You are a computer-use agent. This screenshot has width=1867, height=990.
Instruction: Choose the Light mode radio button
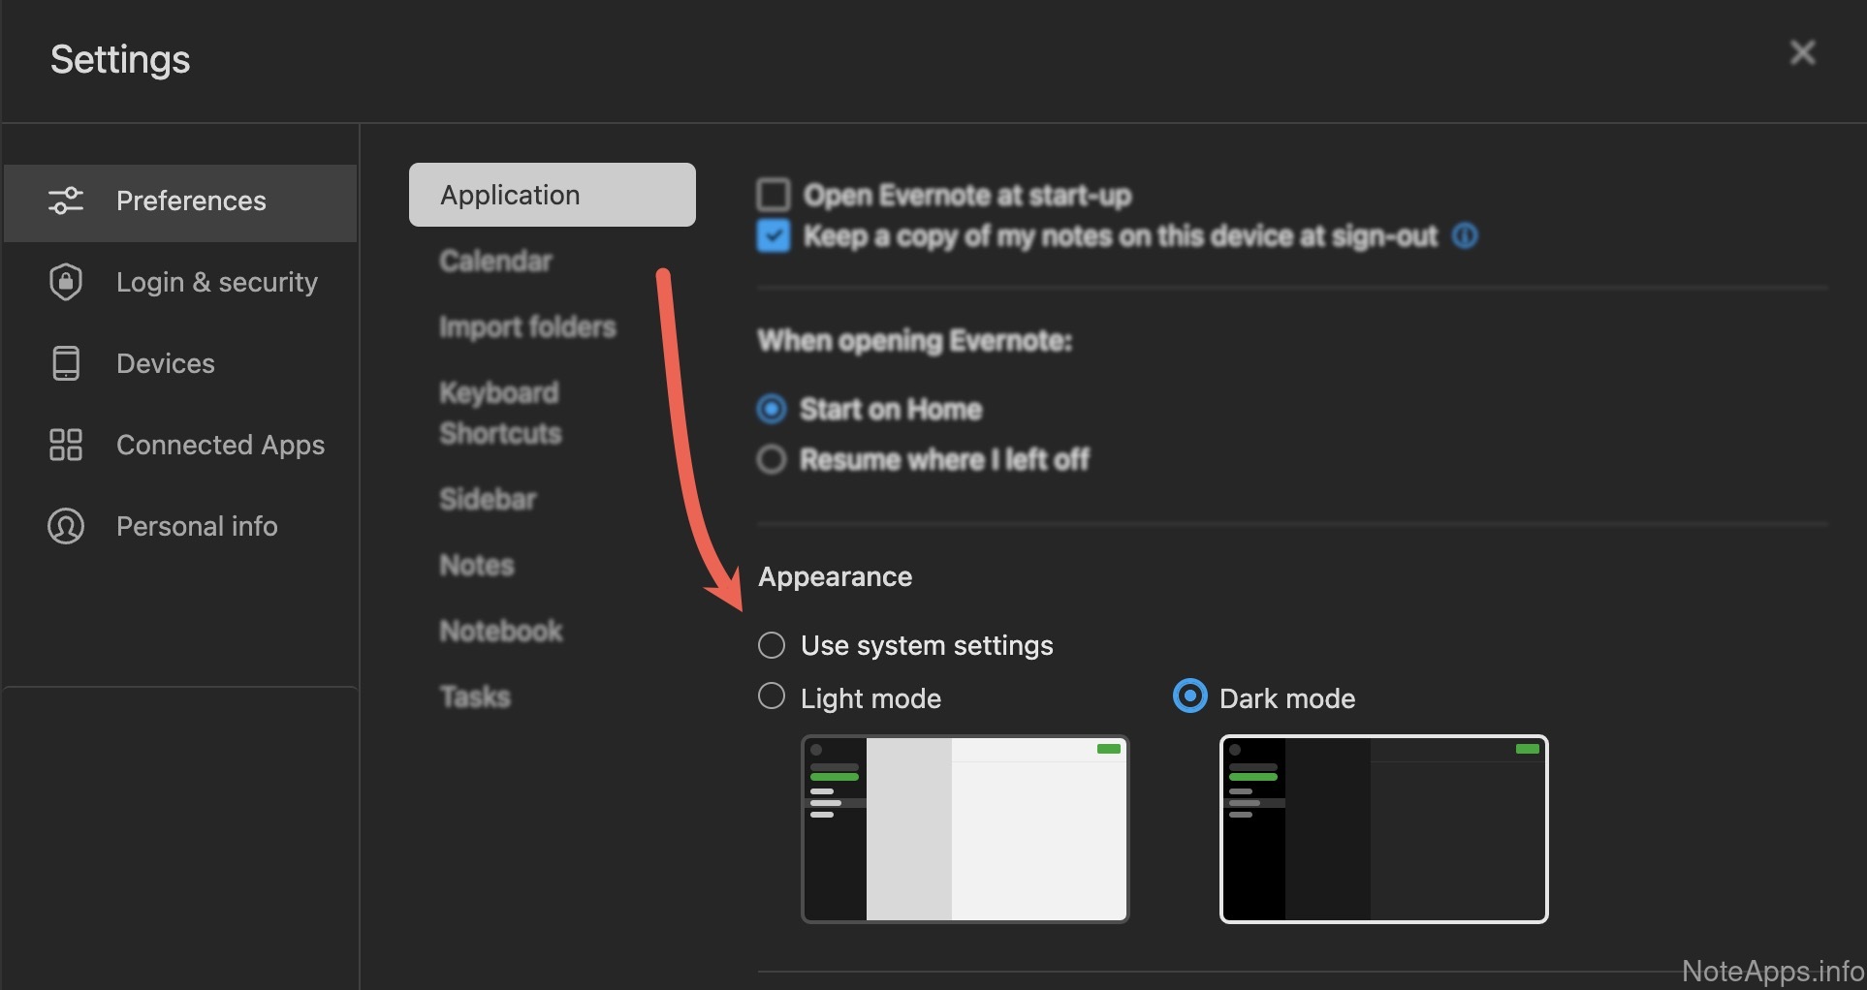(x=772, y=696)
